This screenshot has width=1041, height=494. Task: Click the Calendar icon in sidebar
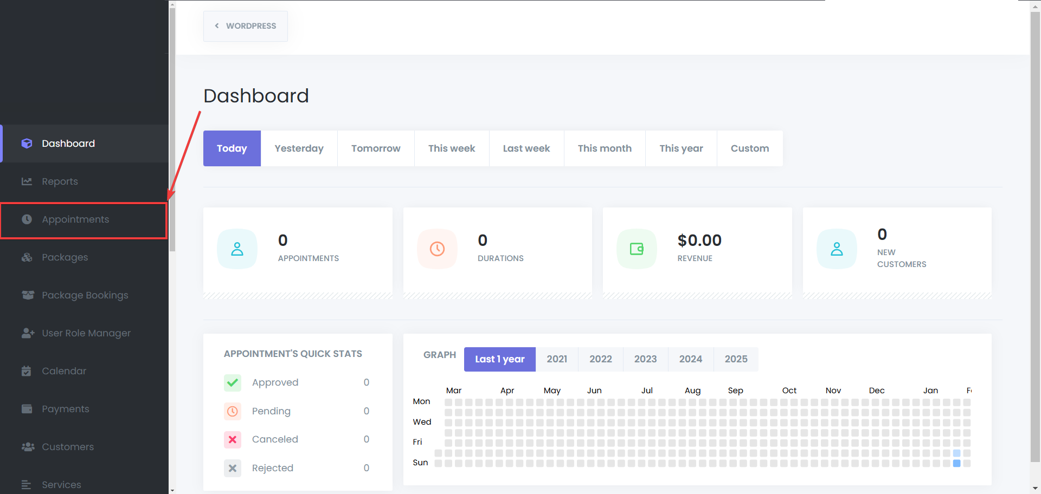27,371
